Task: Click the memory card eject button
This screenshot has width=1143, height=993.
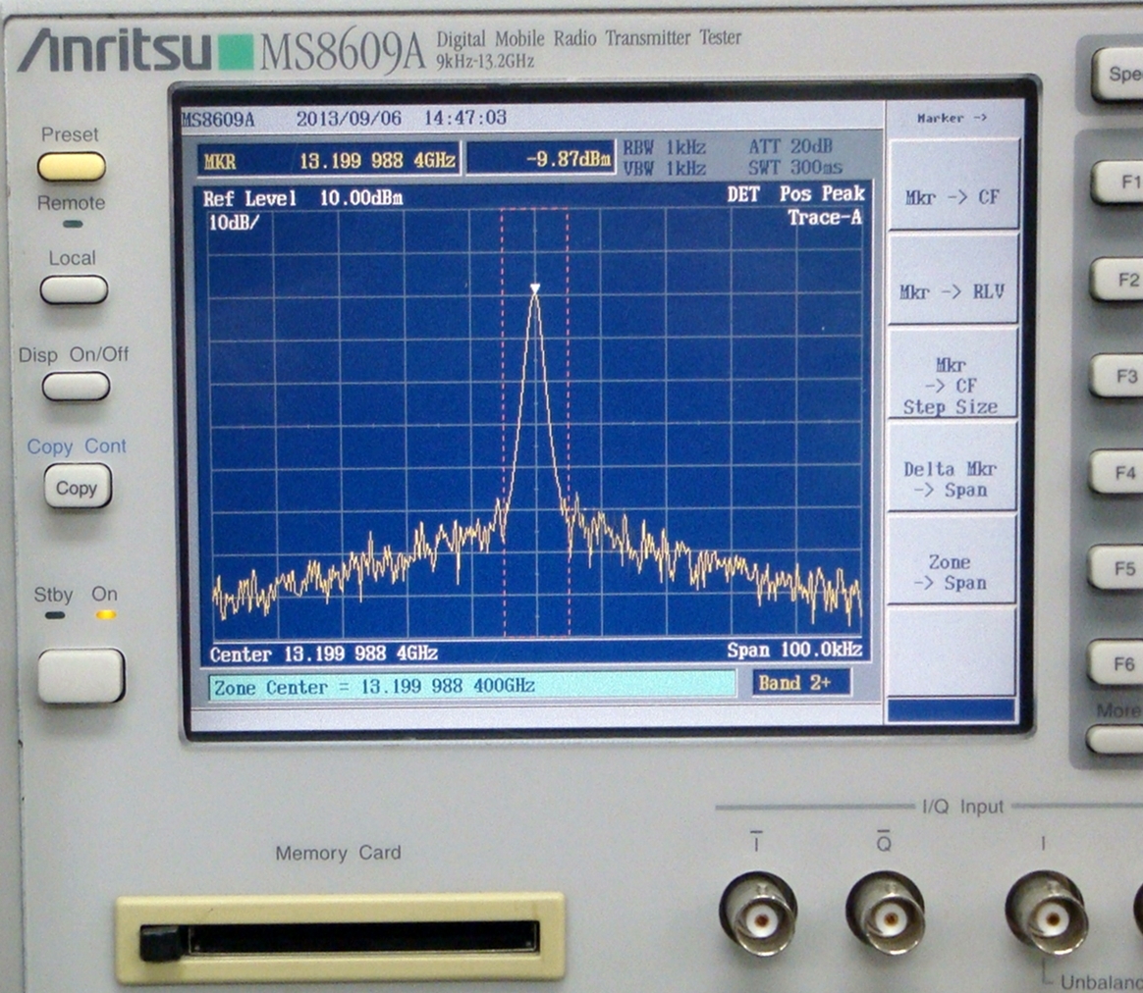Action: [x=160, y=943]
